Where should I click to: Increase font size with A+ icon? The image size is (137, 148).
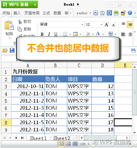point(107,24)
